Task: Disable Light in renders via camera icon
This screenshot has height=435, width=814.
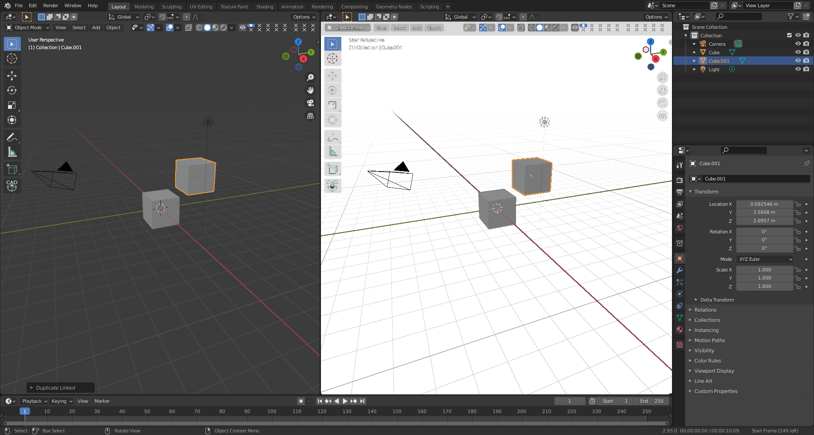Action: (x=806, y=69)
